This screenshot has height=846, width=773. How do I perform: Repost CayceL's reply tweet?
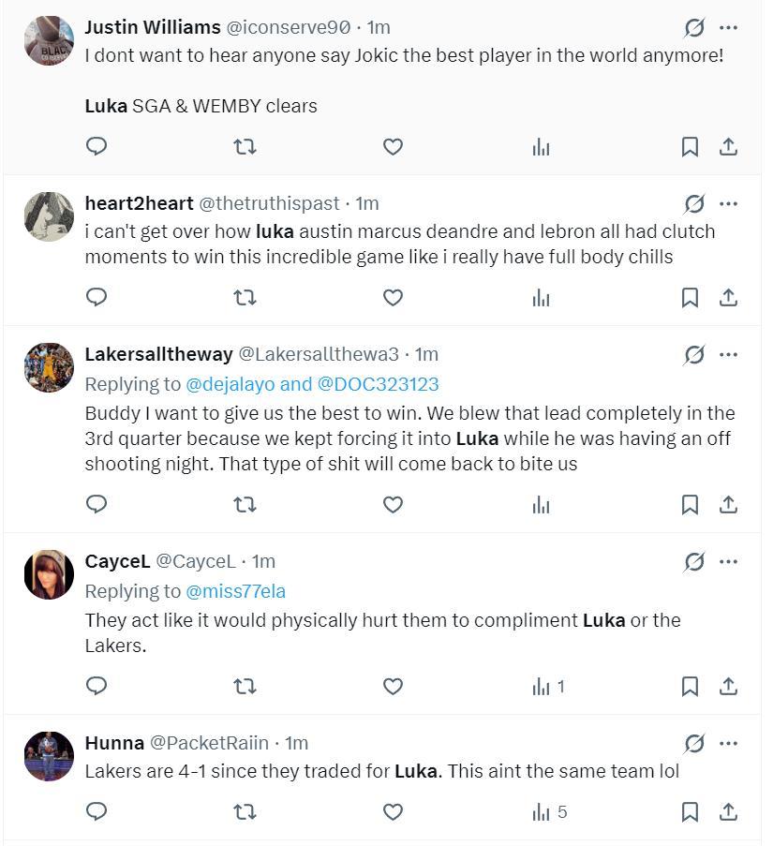[x=245, y=687]
